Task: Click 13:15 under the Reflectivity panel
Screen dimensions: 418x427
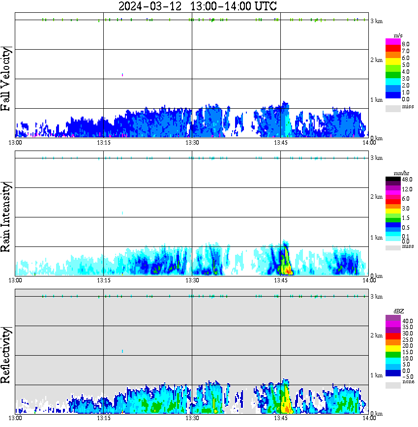Action: pos(103,418)
